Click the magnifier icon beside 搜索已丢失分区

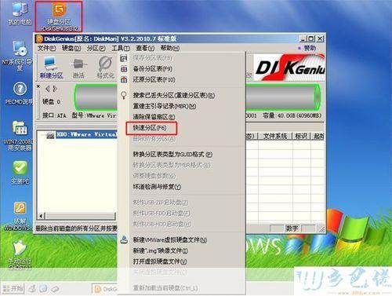point(124,95)
